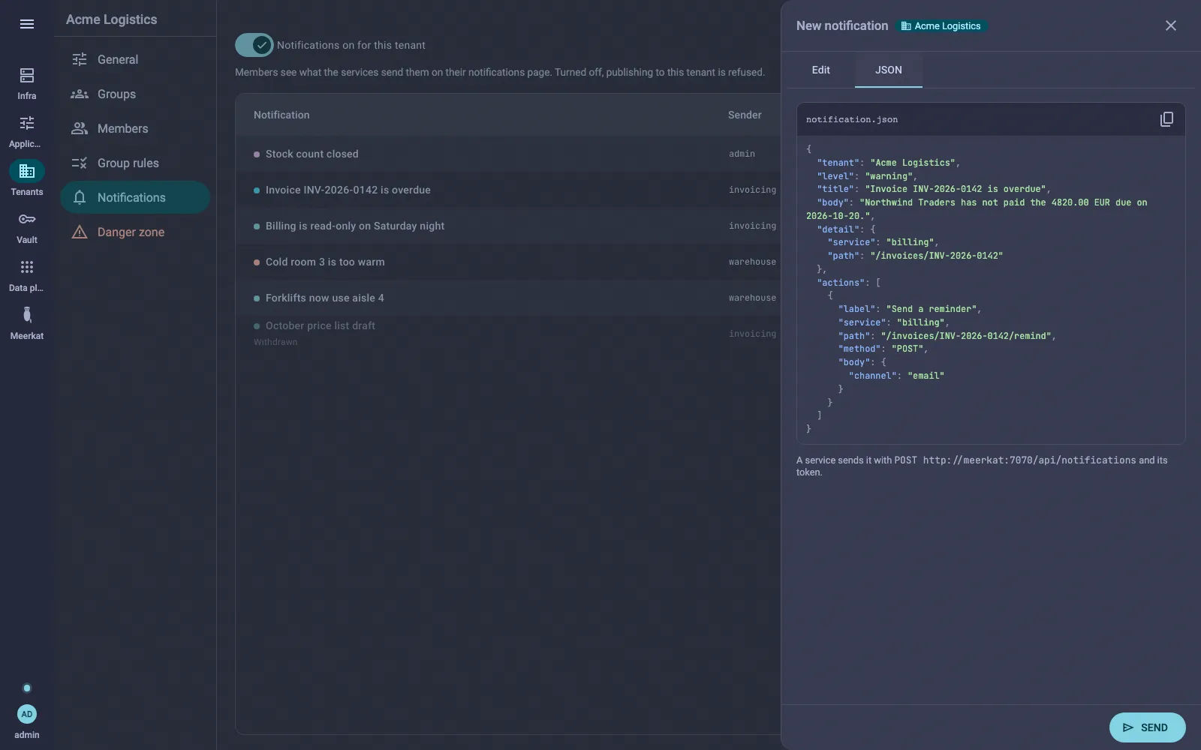Image resolution: width=1201 pixels, height=750 pixels.
Task: Select the Tenants building icon
Action: click(x=27, y=171)
